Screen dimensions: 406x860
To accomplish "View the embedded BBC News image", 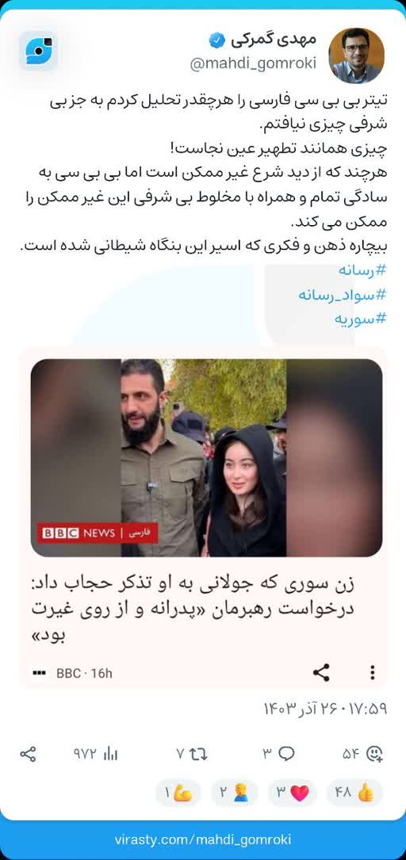I will 206,458.
